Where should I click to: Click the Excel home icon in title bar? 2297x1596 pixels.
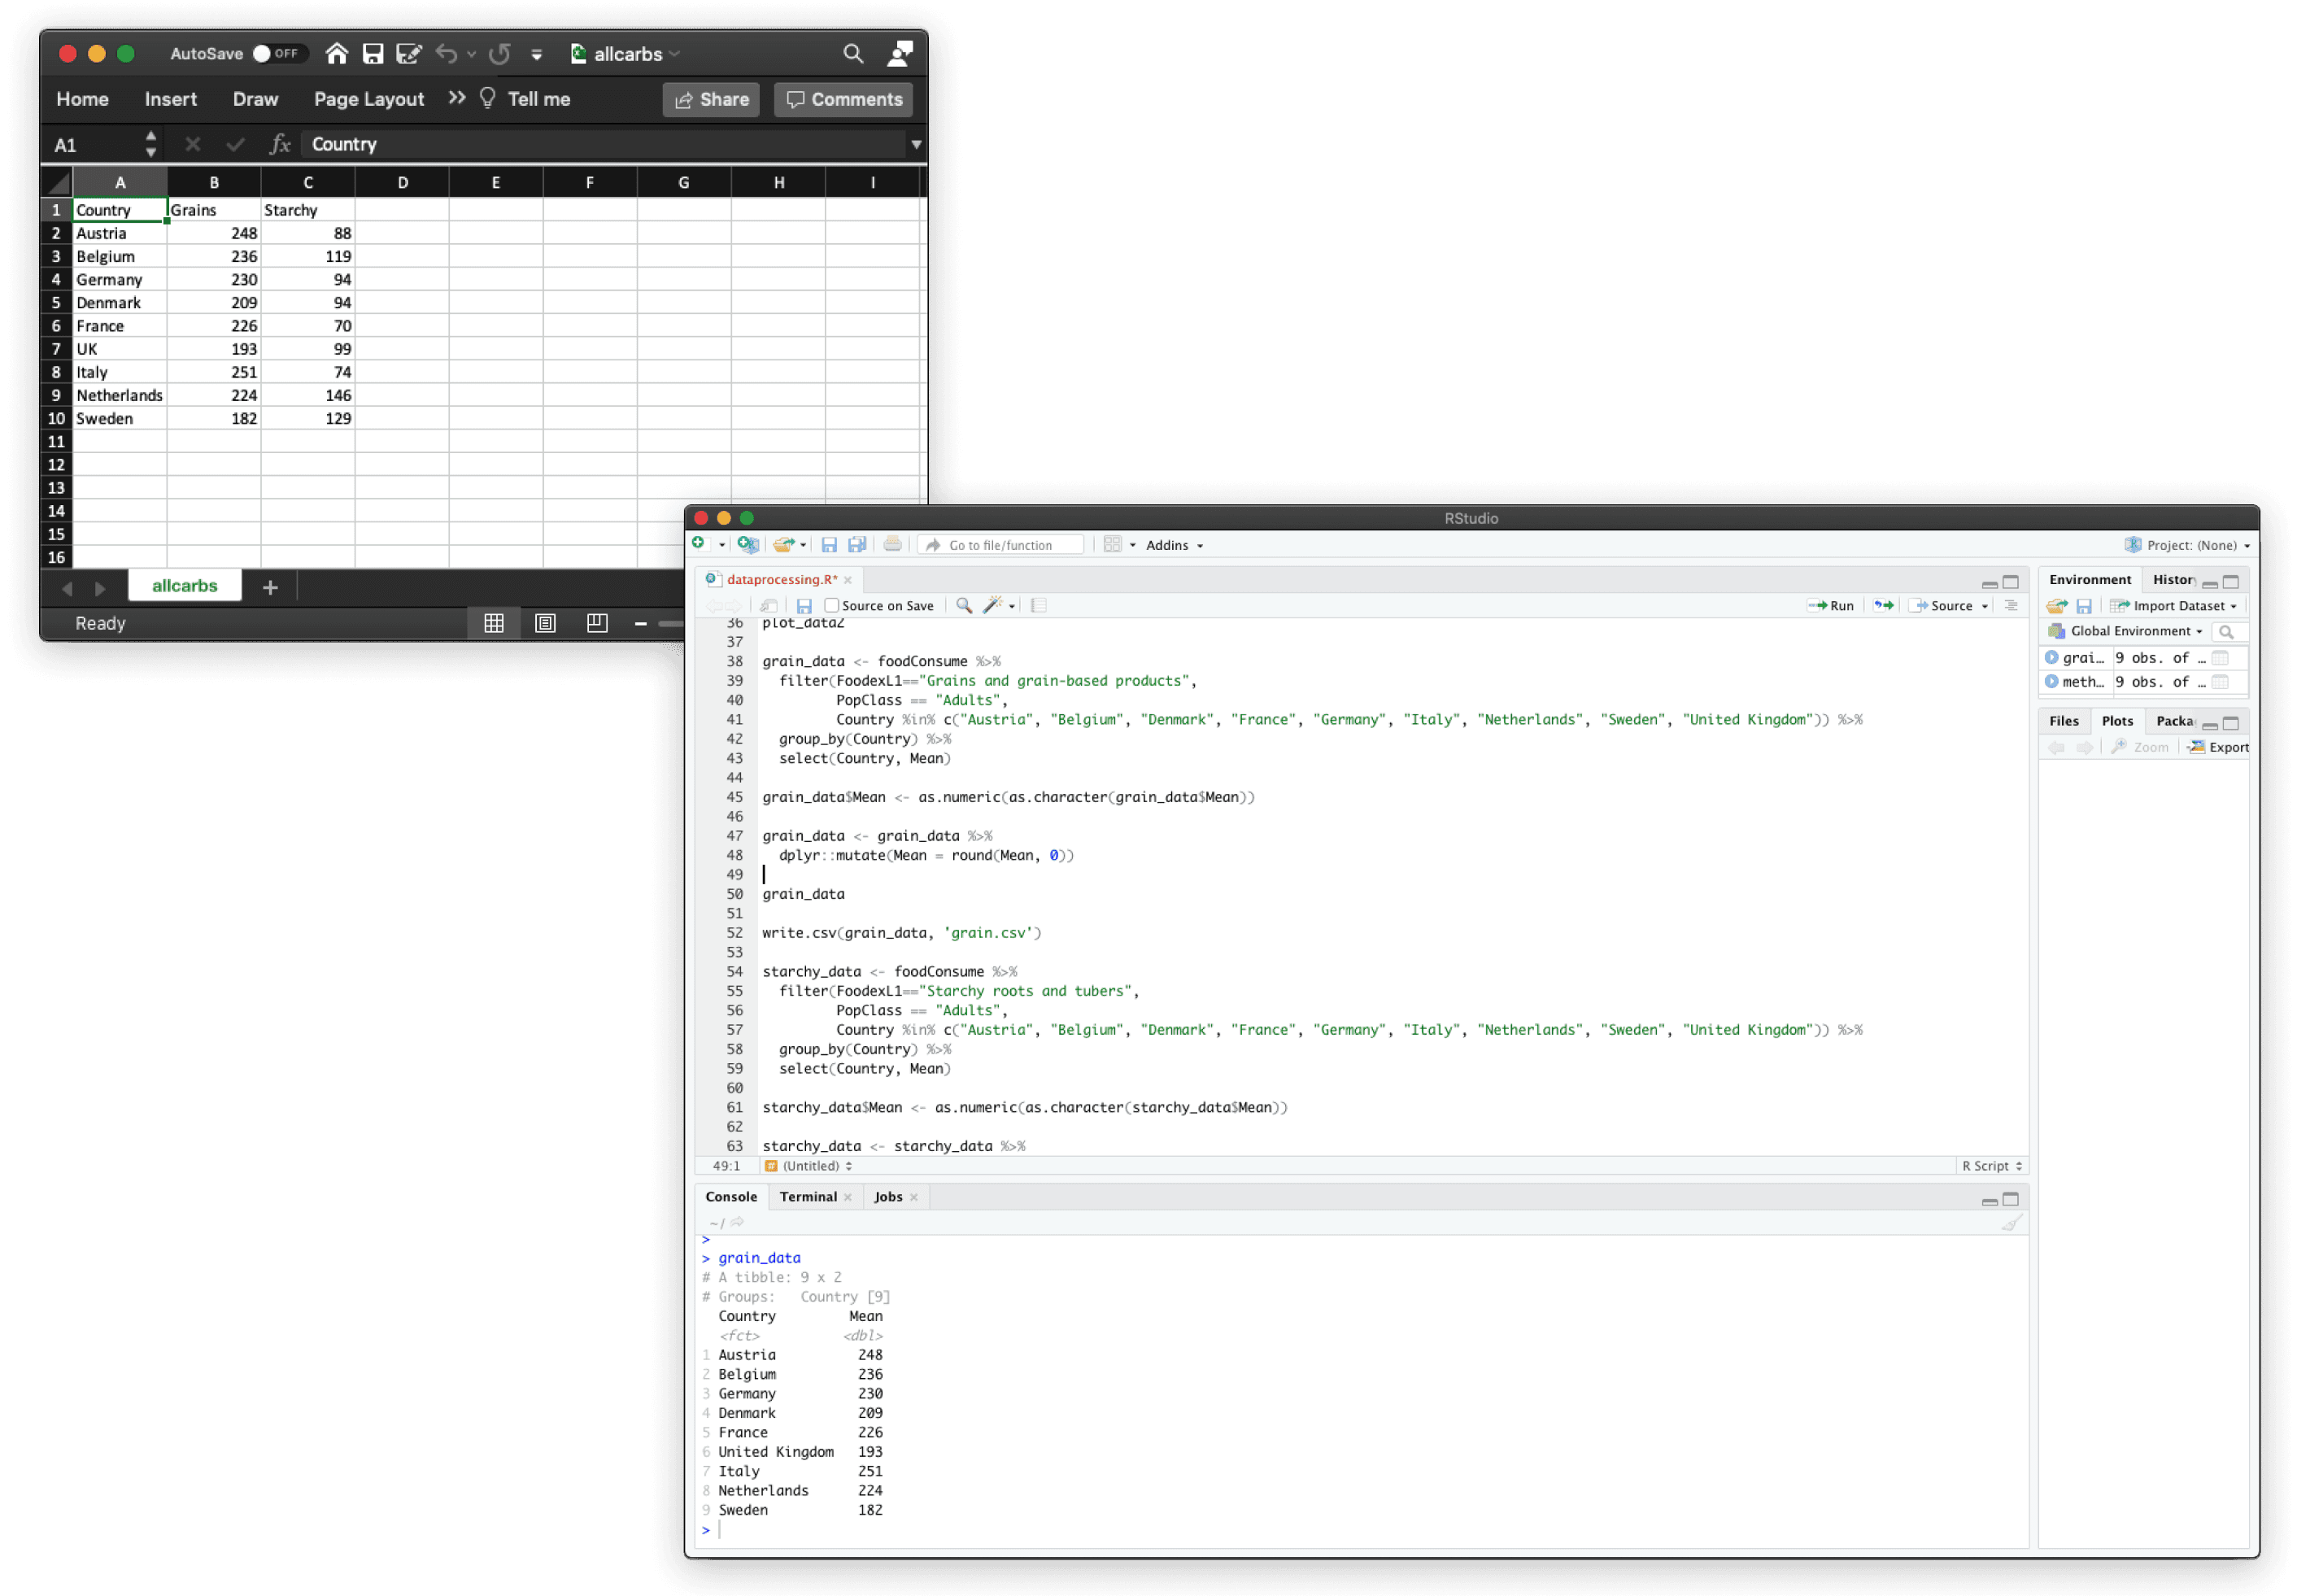click(x=336, y=54)
